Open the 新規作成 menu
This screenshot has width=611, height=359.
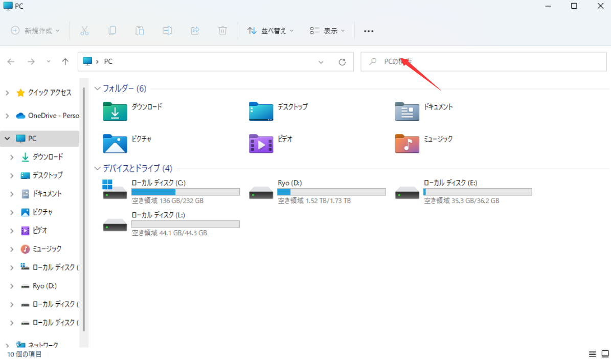point(34,31)
